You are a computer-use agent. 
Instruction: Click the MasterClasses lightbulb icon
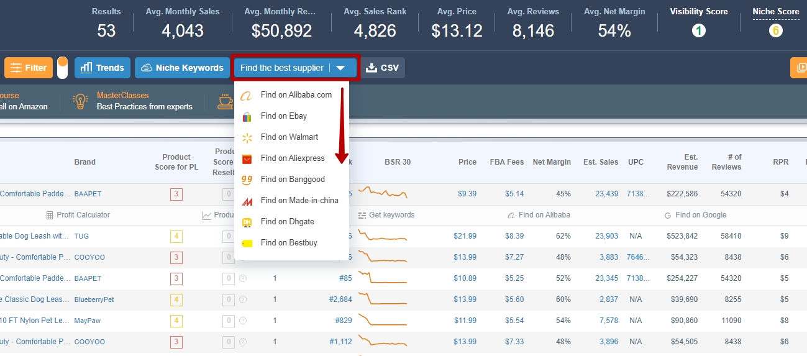coord(80,101)
